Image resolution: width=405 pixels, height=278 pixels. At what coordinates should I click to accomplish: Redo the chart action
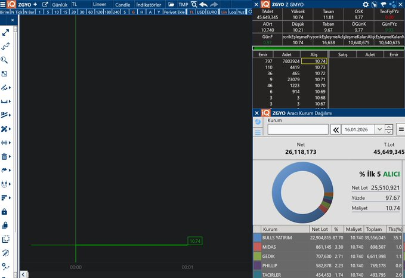(214, 4)
